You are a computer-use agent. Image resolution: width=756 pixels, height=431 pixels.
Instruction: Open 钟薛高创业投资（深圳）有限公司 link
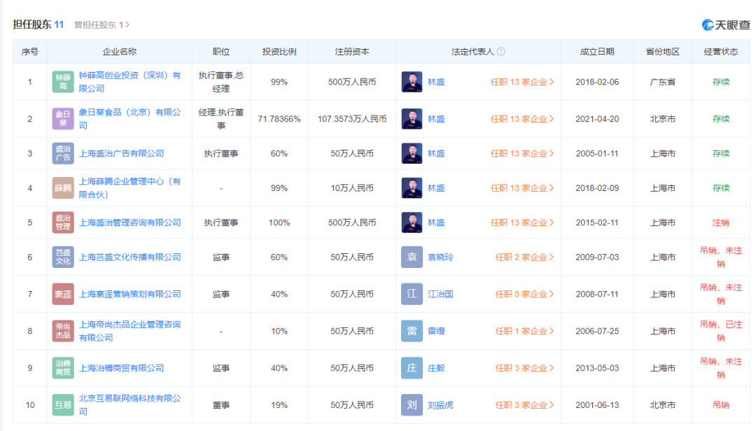point(129,82)
